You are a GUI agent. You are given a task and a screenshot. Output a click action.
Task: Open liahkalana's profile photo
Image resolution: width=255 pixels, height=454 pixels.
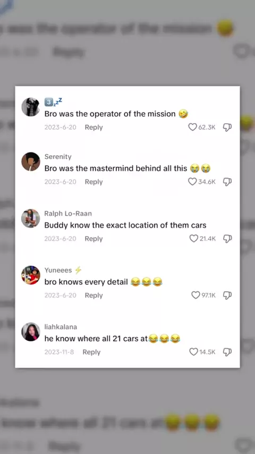(x=31, y=332)
